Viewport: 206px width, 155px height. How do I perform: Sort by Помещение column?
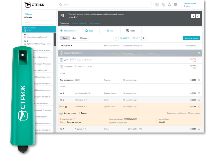[66, 46]
